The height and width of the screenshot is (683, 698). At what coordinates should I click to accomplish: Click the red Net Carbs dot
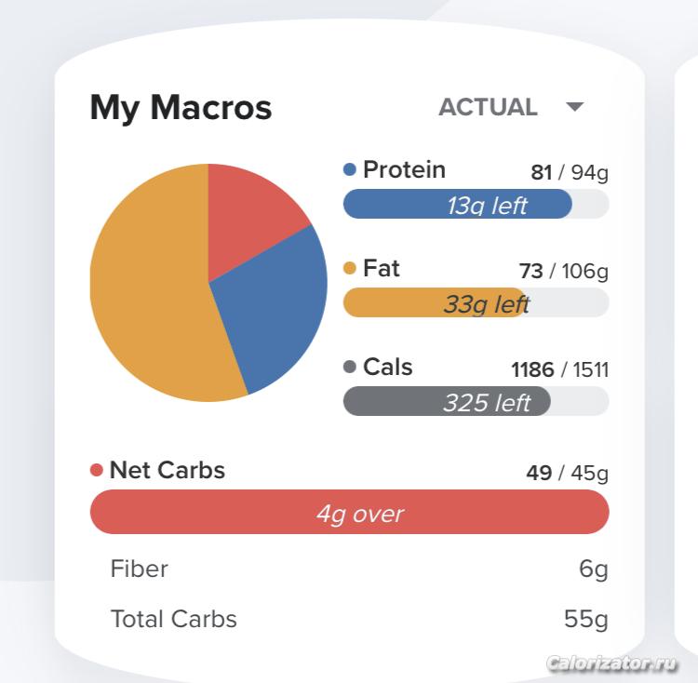[97, 471]
